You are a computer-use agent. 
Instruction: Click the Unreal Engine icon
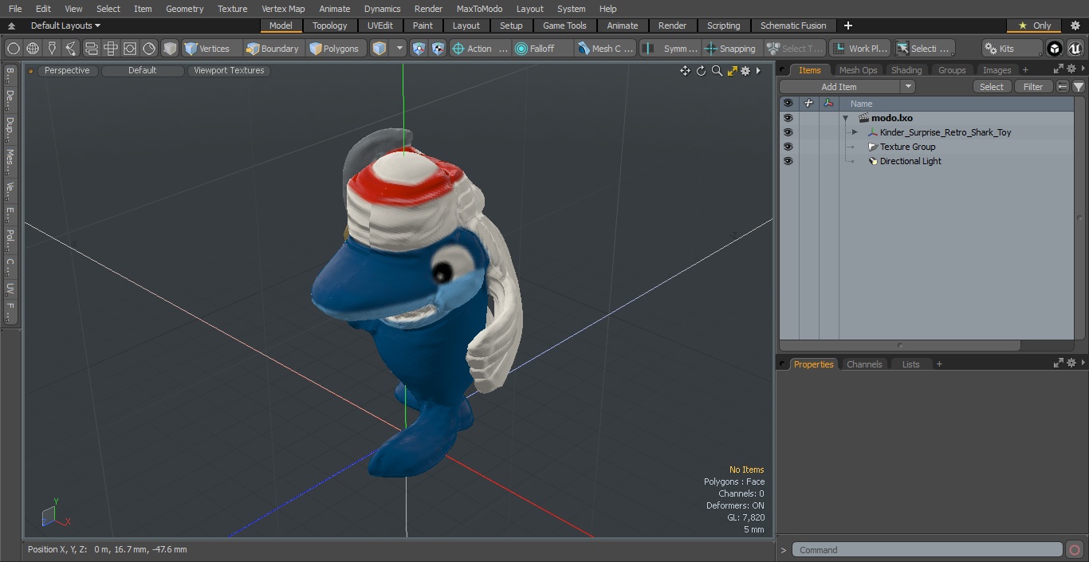(x=1075, y=49)
